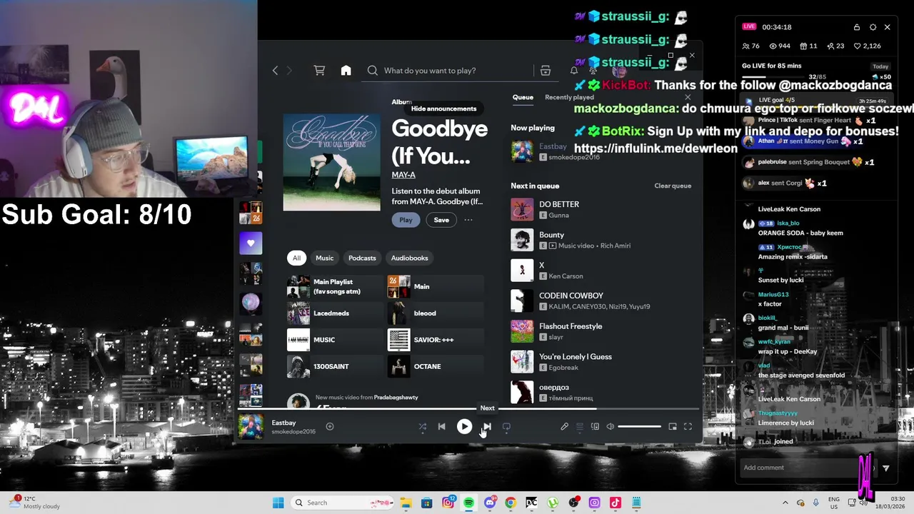914x514 pixels.
Task: Click the lock icon in the LIVE panel
Action: click(x=857, y=27)
